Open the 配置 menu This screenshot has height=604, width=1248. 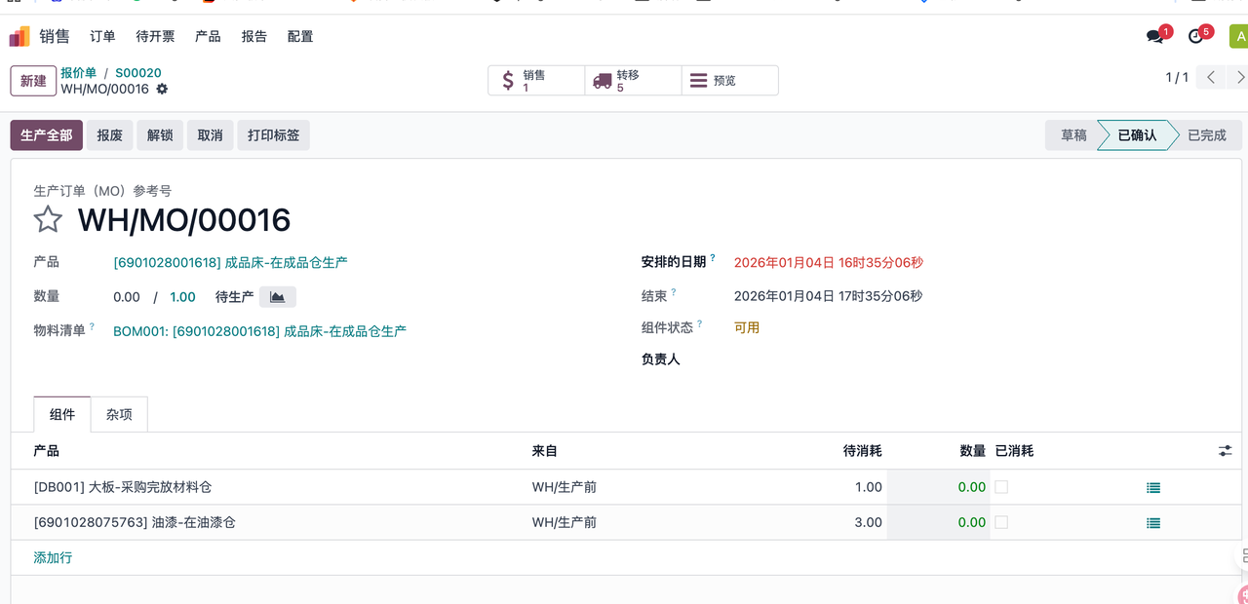(300, 37)
